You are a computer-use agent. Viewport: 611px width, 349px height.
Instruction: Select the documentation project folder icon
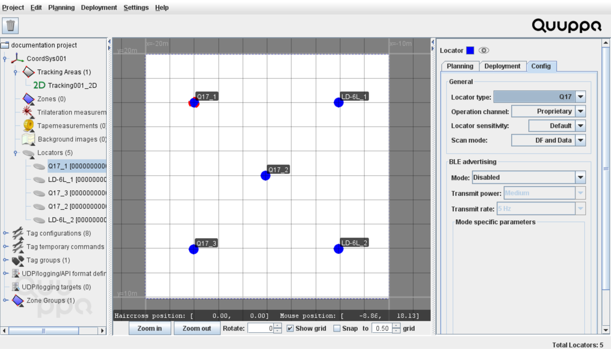coord(5,45)
